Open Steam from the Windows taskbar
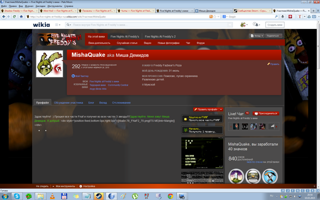This screenshot has height=200, width=320. [x=98, y=196]
